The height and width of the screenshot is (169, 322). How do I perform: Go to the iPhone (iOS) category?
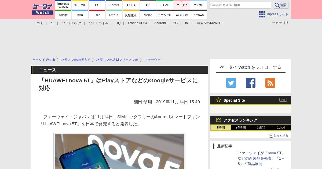tap(137, 23)
